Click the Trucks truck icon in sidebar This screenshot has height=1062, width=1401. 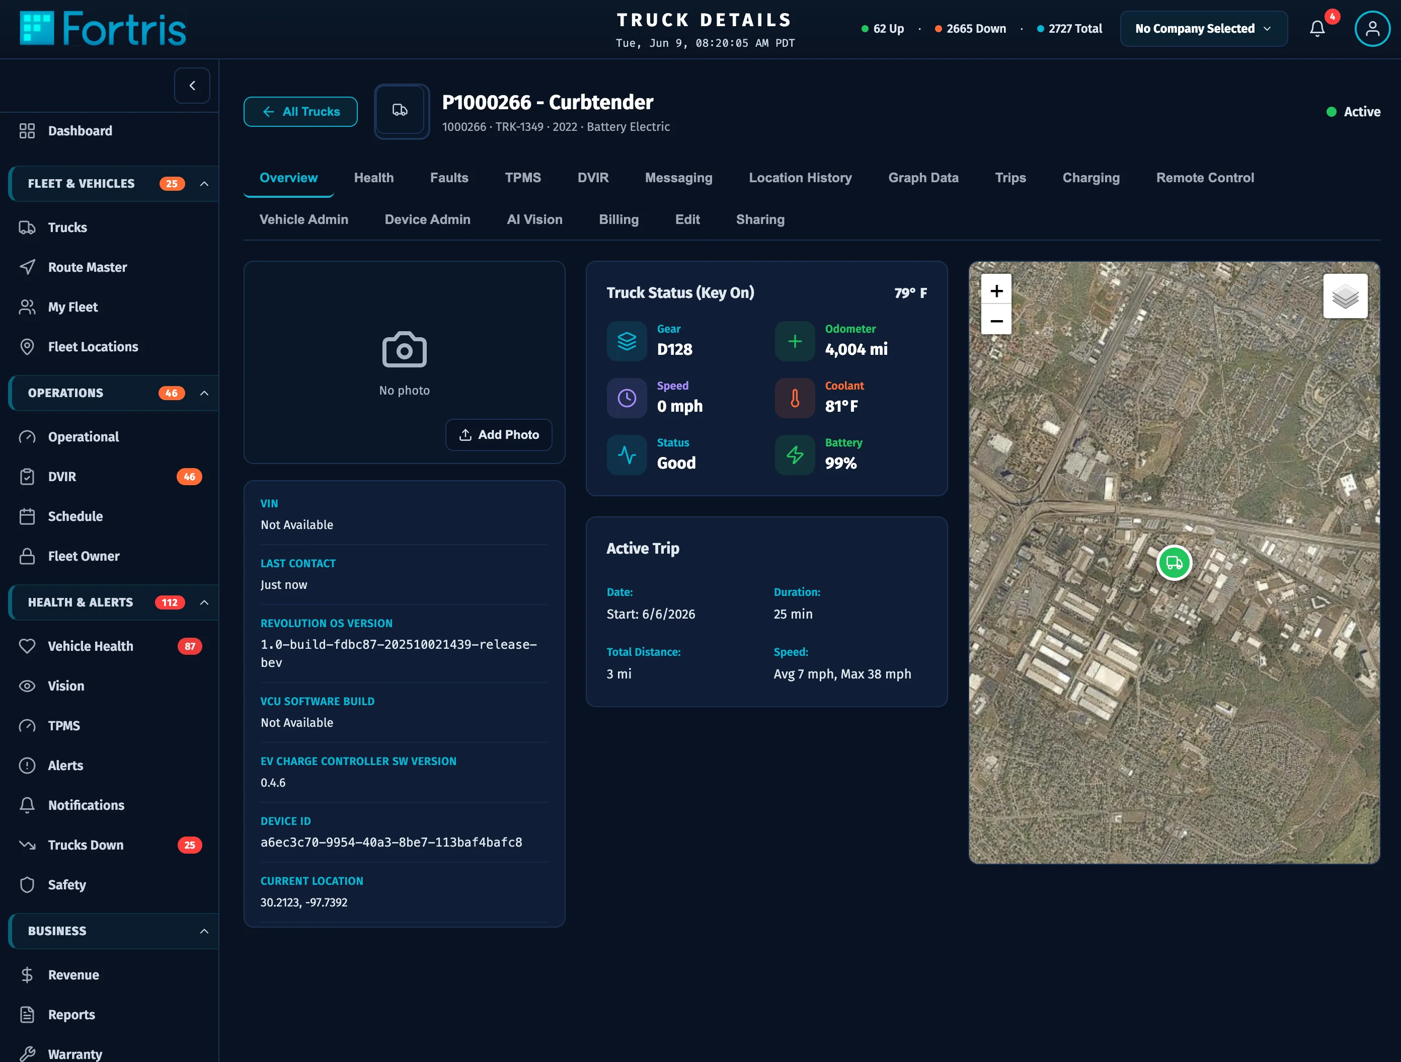(27, 227)
